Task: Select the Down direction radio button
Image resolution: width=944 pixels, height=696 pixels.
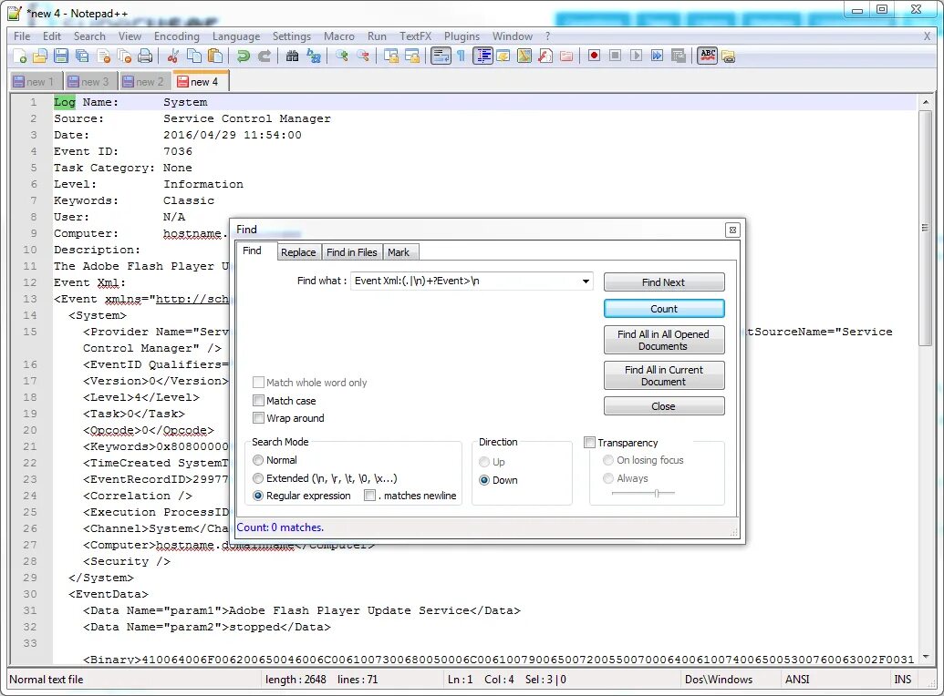Action: (x=484, y=480)
